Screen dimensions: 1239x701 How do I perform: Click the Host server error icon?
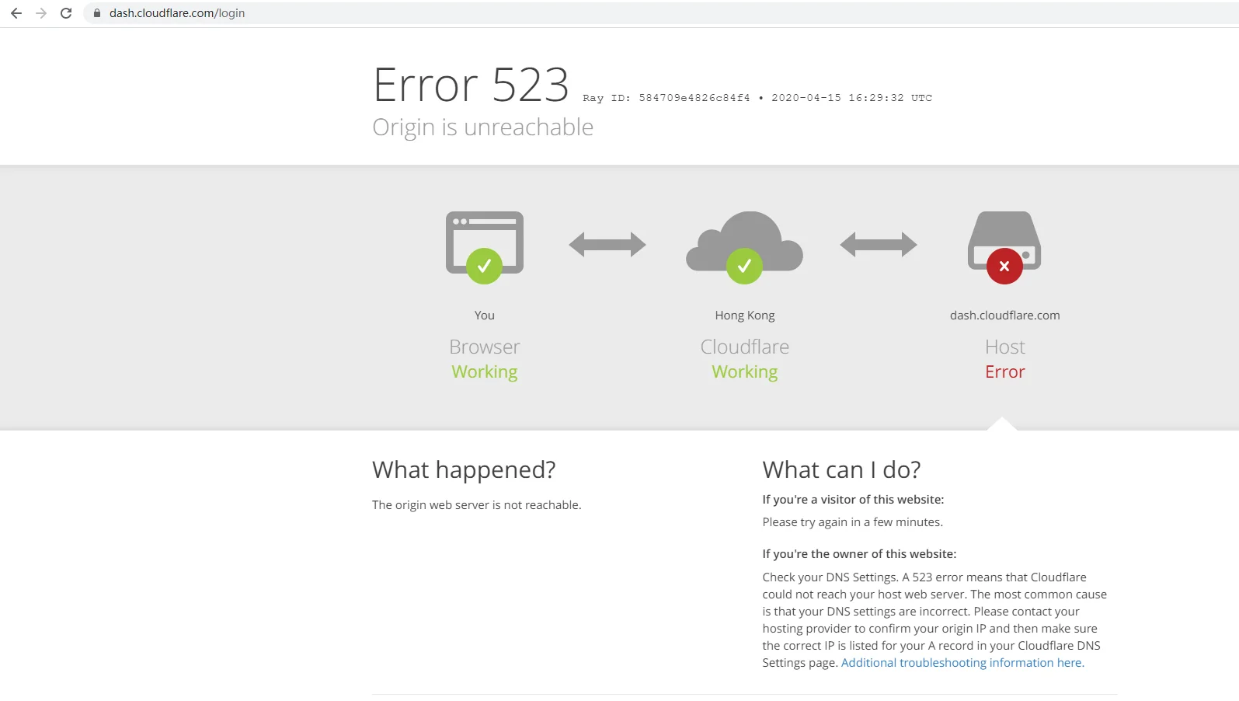pyautogui.click(x=1004, y=247)
